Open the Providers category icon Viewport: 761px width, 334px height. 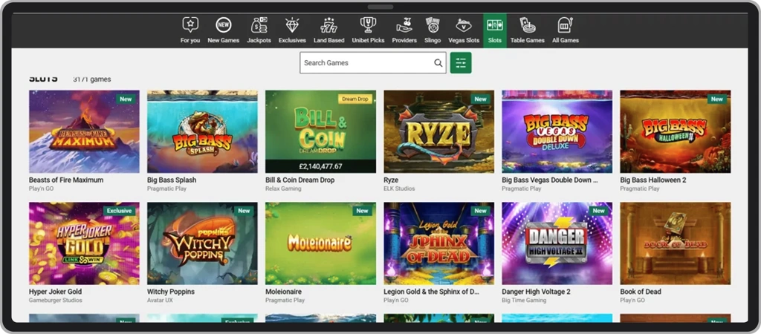[x=404, y=24]
